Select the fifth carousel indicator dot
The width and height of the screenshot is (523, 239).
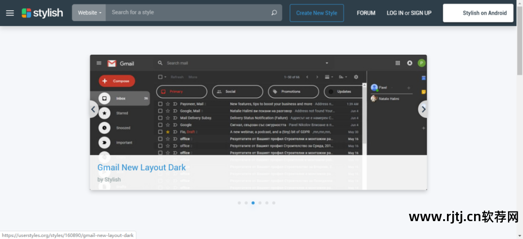tap(267, 203)
